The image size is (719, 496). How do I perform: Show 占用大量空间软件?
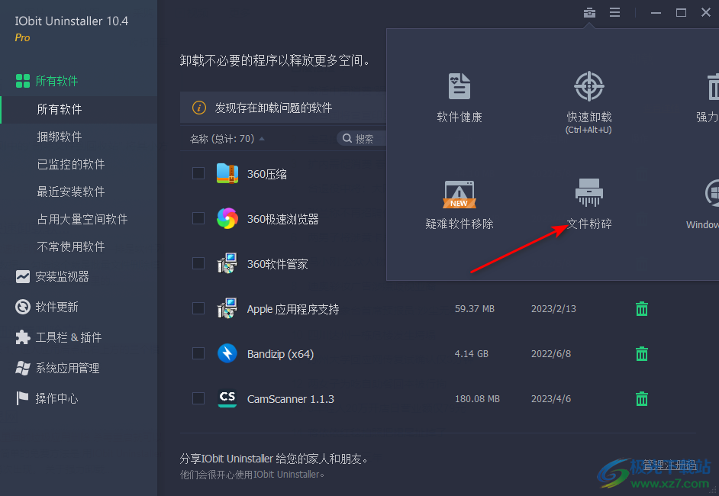point(82,219)
